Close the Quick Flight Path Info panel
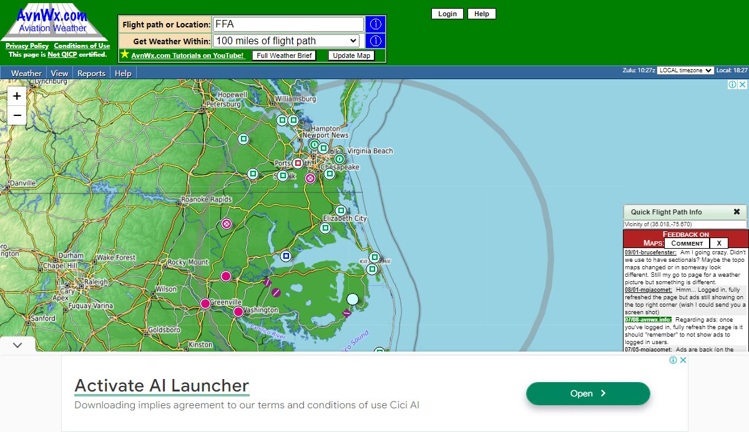The height and width of the screenshot is (432, 749). coord(737,212)
